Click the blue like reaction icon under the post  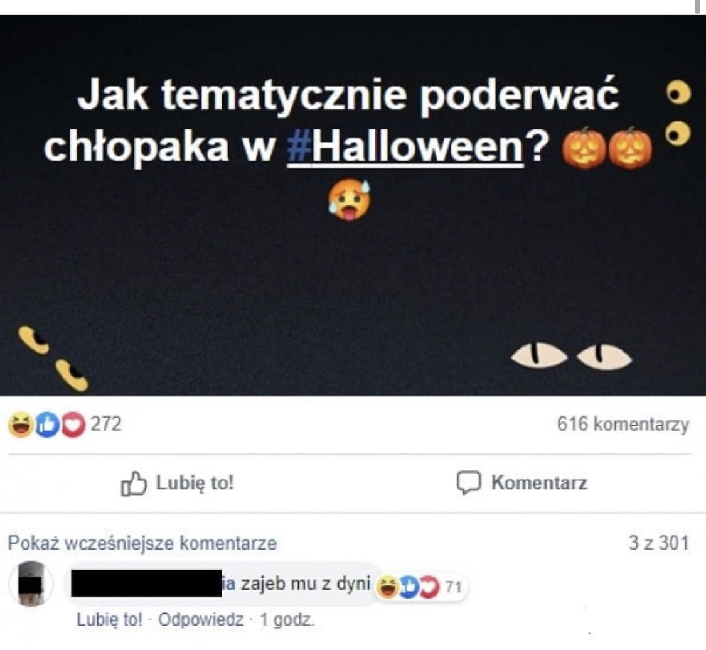tap(47, 425)
